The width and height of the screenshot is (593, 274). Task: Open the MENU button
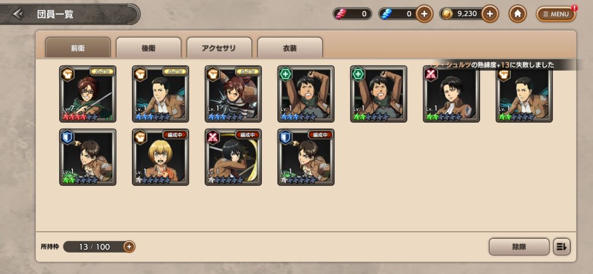point(556,14)
